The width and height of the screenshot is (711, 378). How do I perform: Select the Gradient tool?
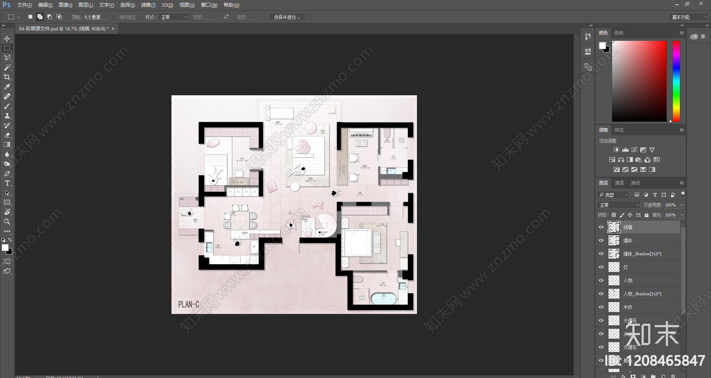(x=7, y=145)
